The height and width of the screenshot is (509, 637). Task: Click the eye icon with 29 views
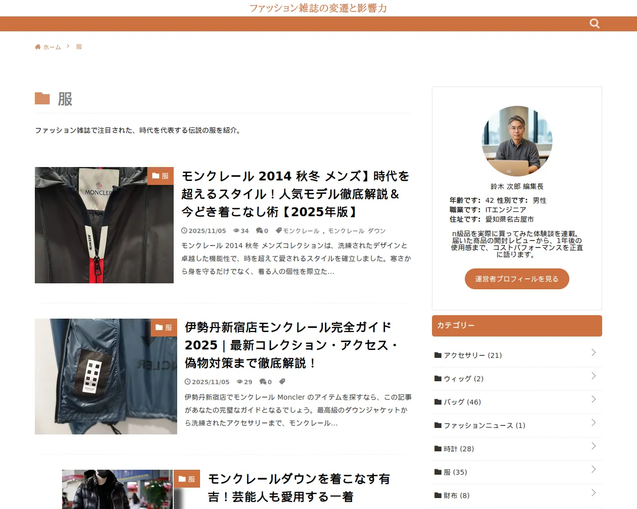coord(240,382)
